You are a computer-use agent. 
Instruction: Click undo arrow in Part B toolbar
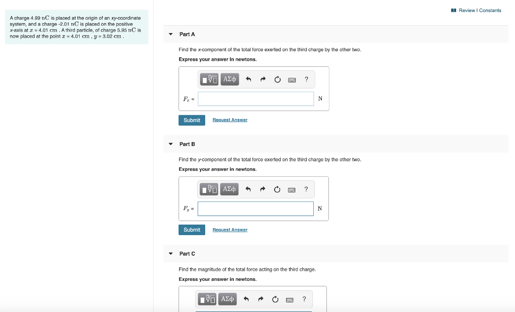[248, 189]
